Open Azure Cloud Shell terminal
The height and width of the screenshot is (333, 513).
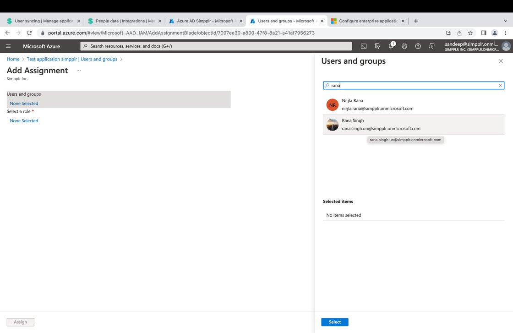point(363,46)
